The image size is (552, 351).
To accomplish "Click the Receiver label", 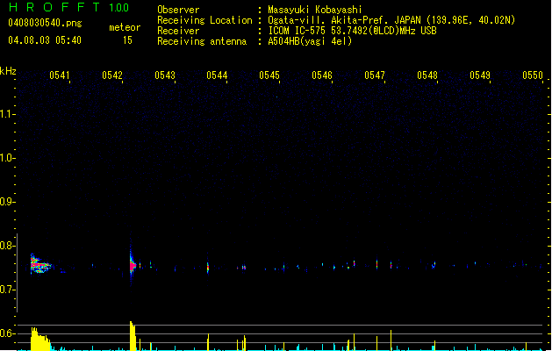I will (178, 31).
